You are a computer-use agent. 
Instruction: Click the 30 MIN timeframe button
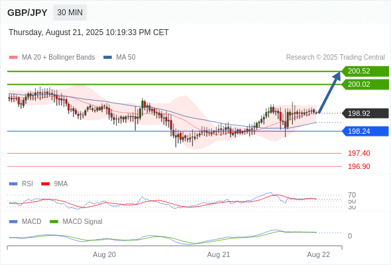(x=70, y=13)
